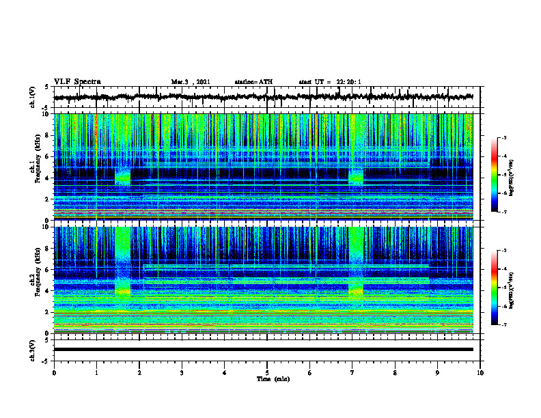
Task: Click the time axis tick label "7"
Action: [352, 373]
